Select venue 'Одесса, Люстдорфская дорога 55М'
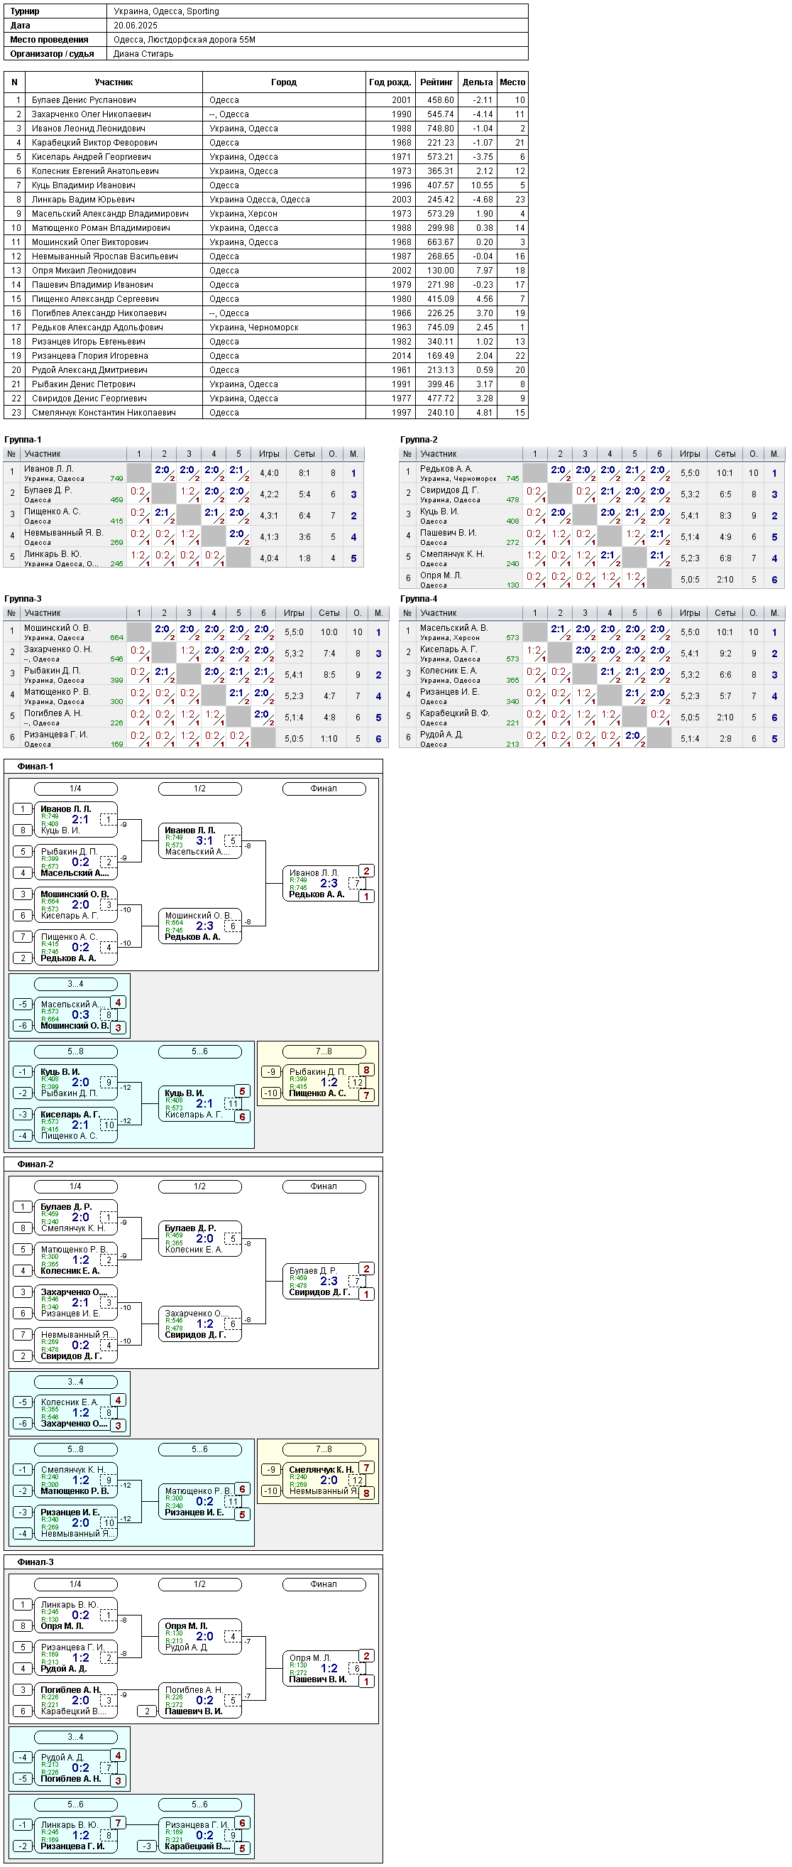The height and width of the screenshot is (1867, 792). coord(184,40)
